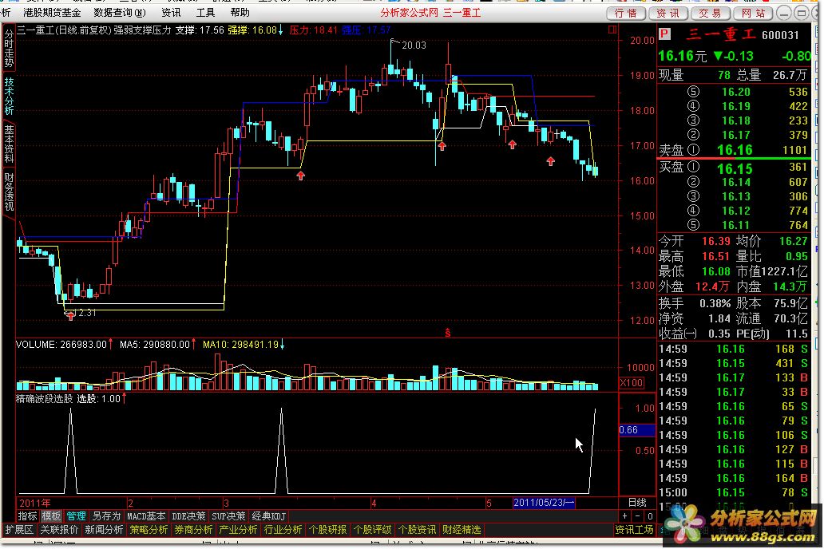The width and height of the screenshot is (824, 549).
Task: Click buy level ① price 16.15
Action: coord(735,168)
